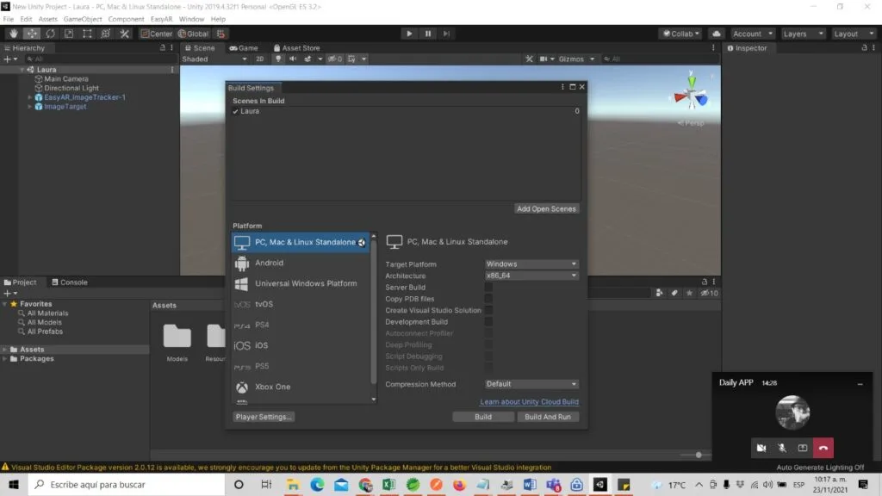Switch to the Asset Store tab
Image resolution: width=882 pixels, height=496 pixels.
click(x=296, y=48)
